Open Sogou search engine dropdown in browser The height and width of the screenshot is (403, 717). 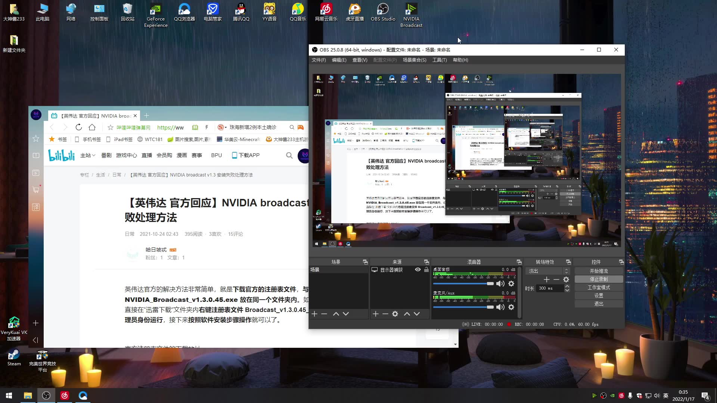(x=222, y=127)
